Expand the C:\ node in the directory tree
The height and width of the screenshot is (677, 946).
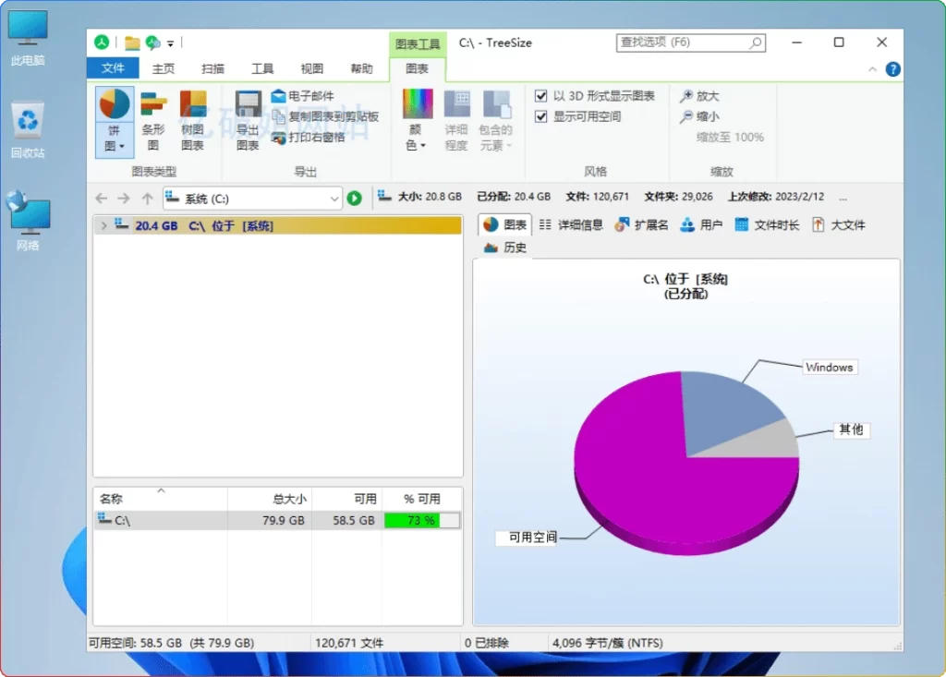pyautogui.click(x=103, y=224)
